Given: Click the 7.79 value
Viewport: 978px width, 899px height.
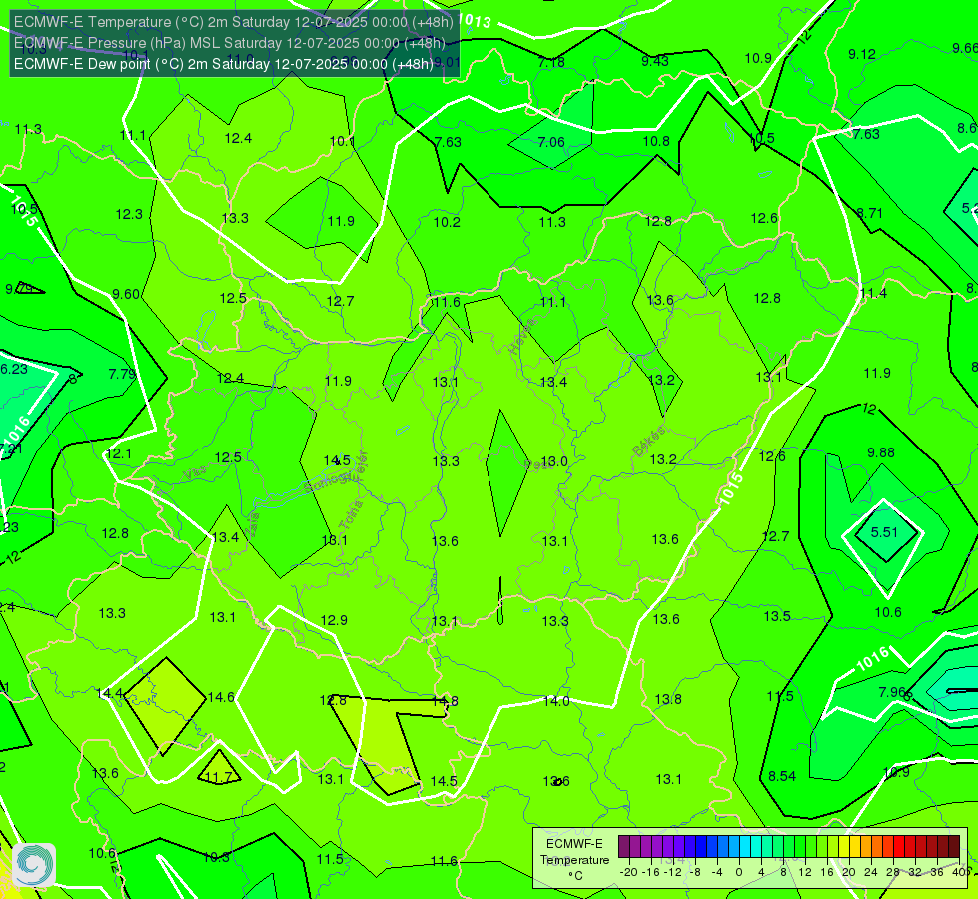Looking at the screenshot, I should 122,374.
